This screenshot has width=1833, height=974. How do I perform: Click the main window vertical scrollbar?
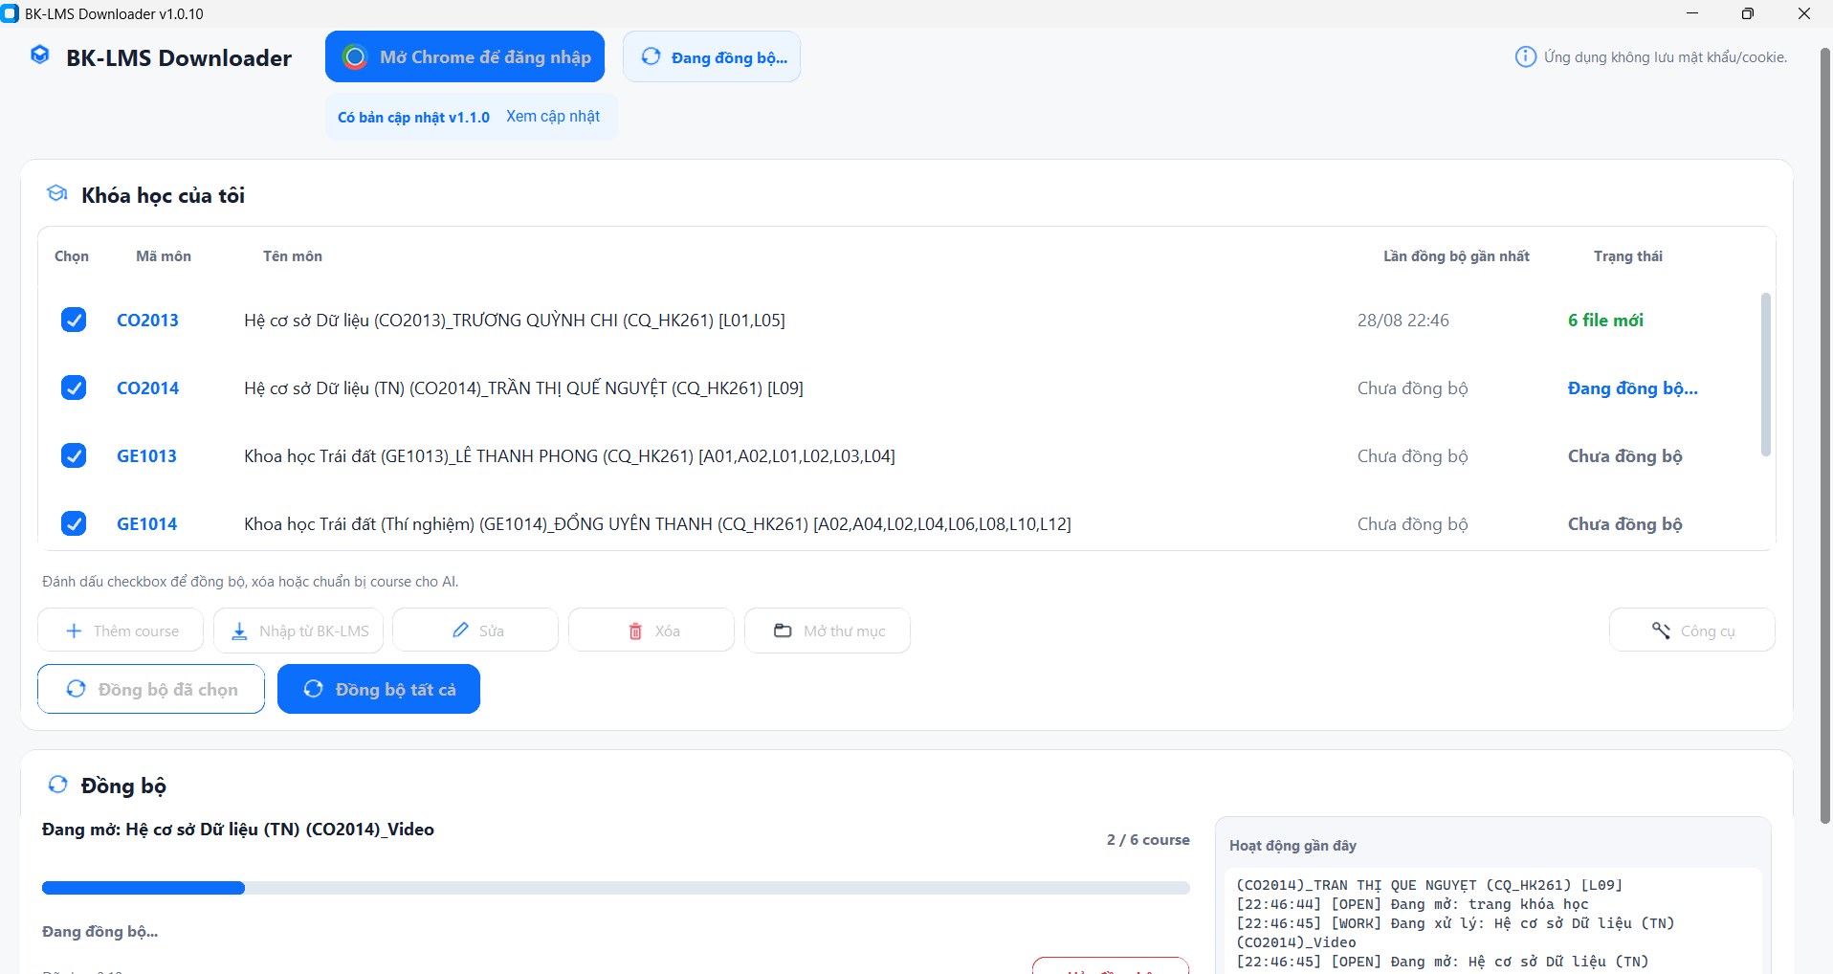click(x=1825, y=435)
